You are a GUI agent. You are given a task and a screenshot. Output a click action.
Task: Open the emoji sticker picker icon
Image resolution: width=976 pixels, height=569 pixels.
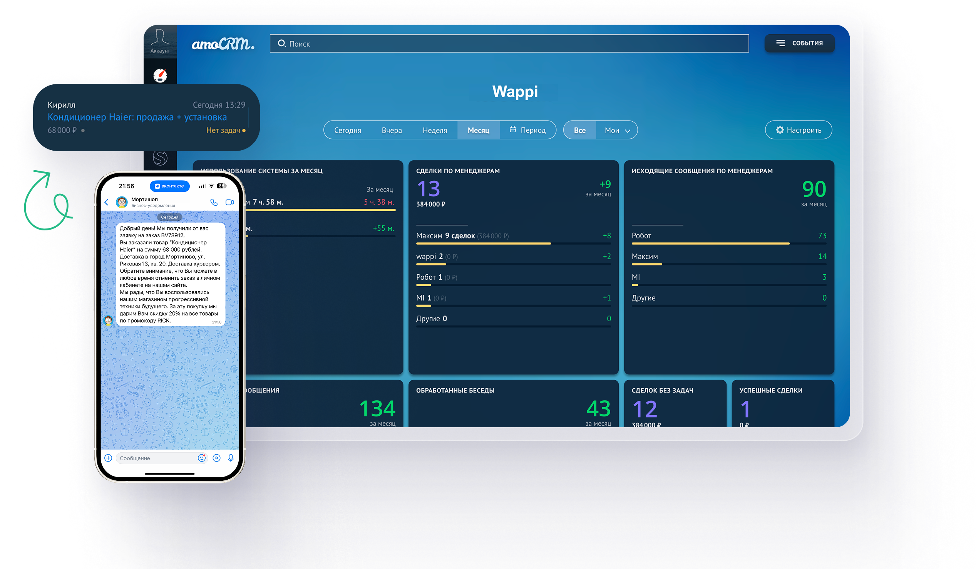(202, 458)
